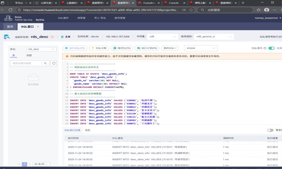Click the 格式化(F9) button
This screenshot has width=282, height=169.
(122, 48)
